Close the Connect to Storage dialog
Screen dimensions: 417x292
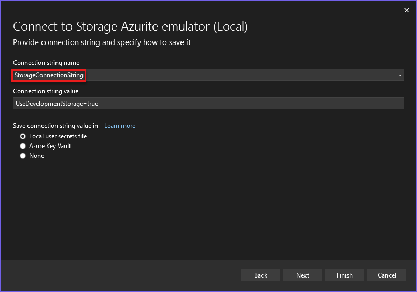[x=406, y=10]
